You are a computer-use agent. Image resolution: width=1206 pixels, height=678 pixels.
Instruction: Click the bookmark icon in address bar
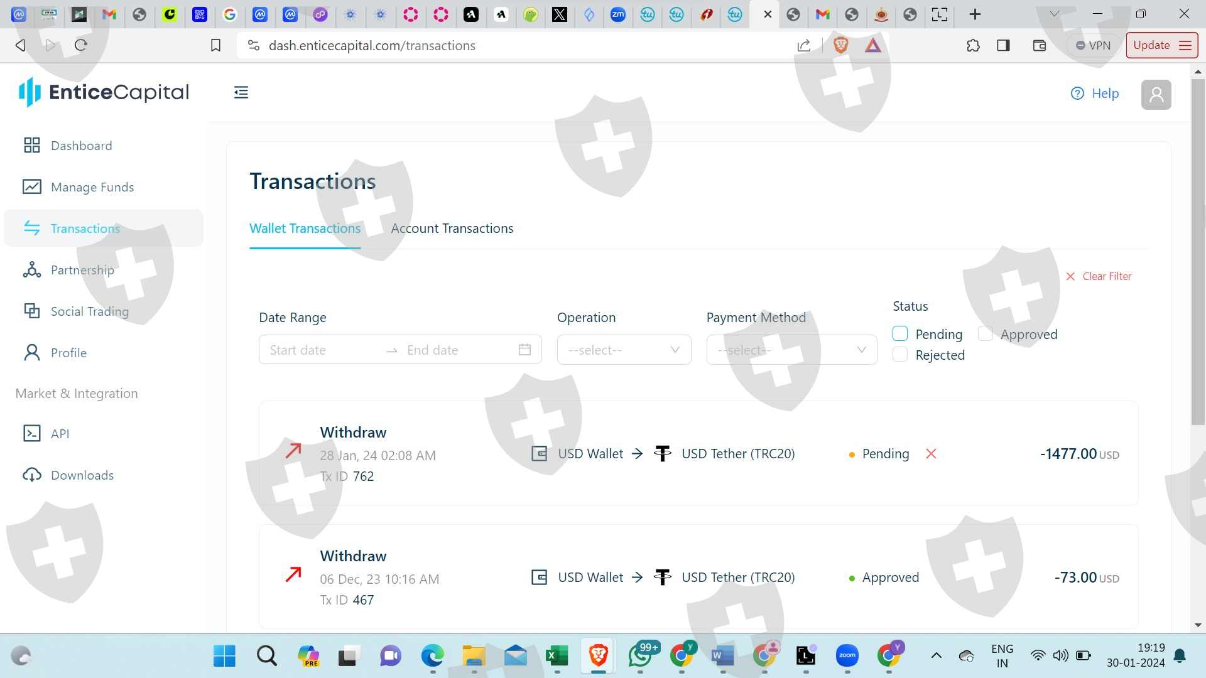coord(215,45)
